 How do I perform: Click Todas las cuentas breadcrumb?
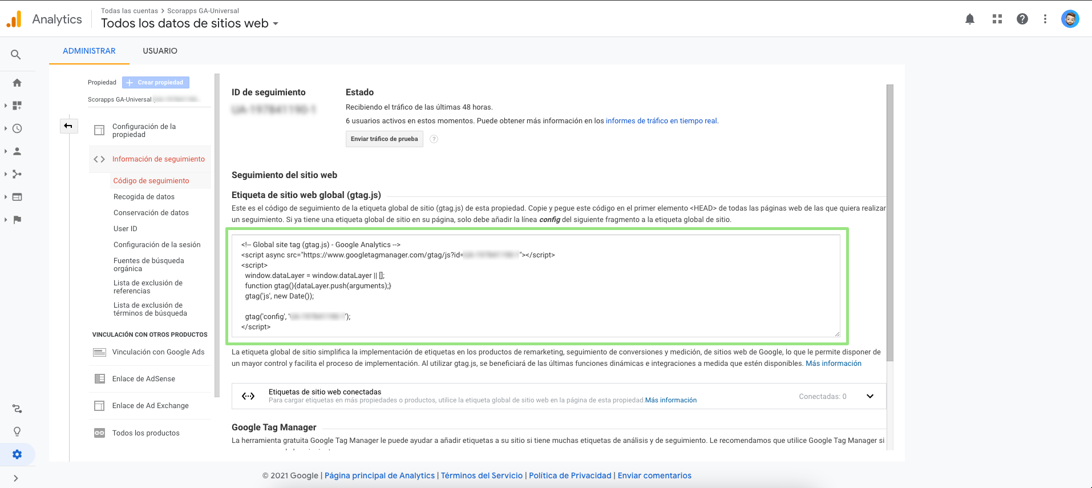tap(130, 11)
